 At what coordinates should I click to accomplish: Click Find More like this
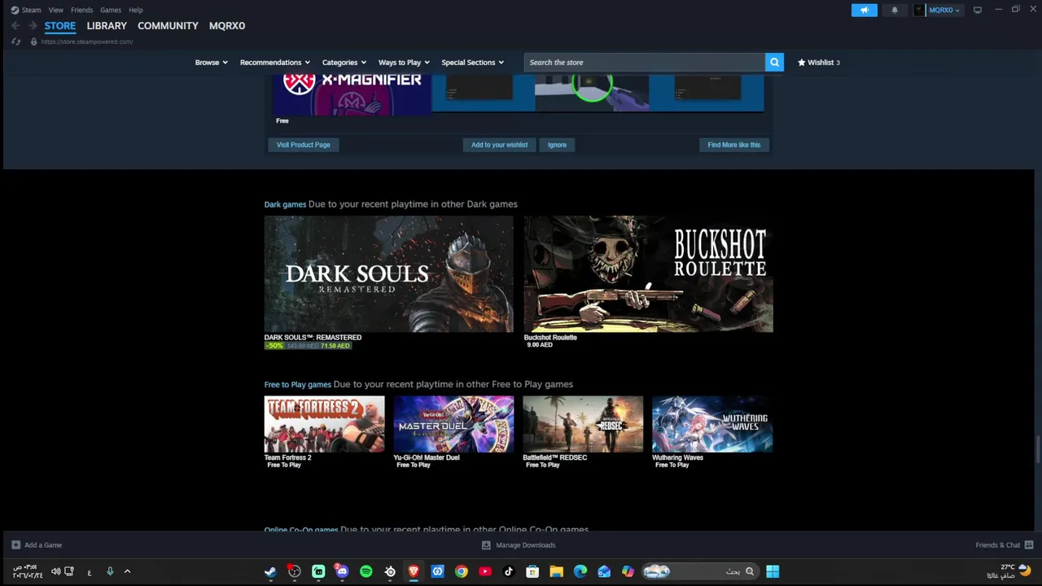[733, 145]
